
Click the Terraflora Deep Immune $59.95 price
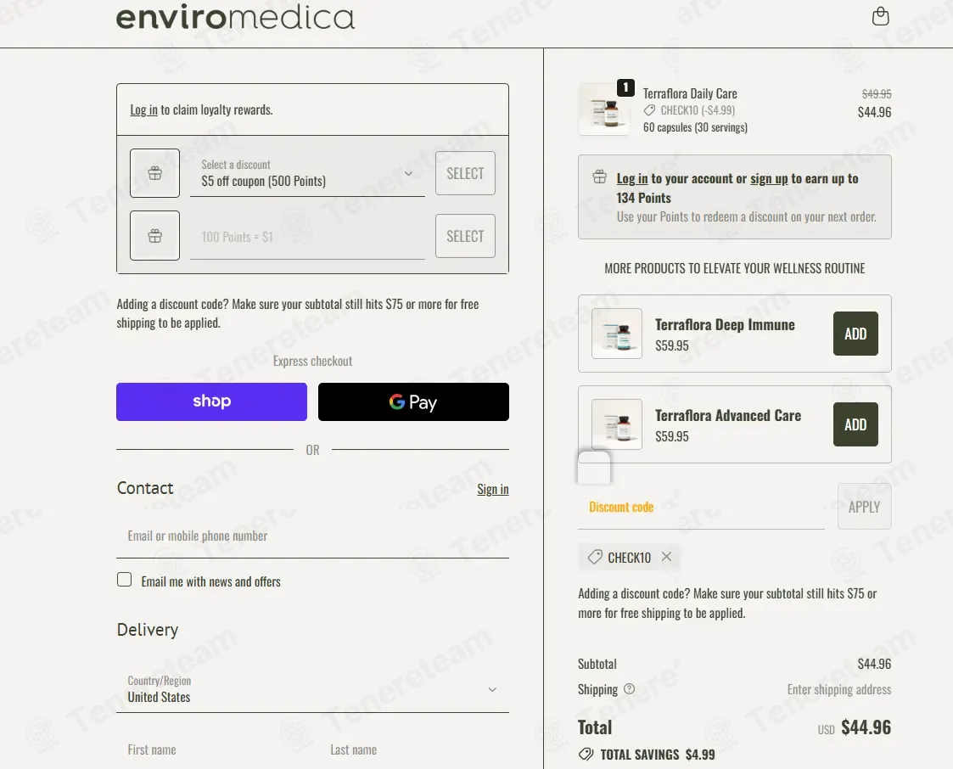click(671, 346)
